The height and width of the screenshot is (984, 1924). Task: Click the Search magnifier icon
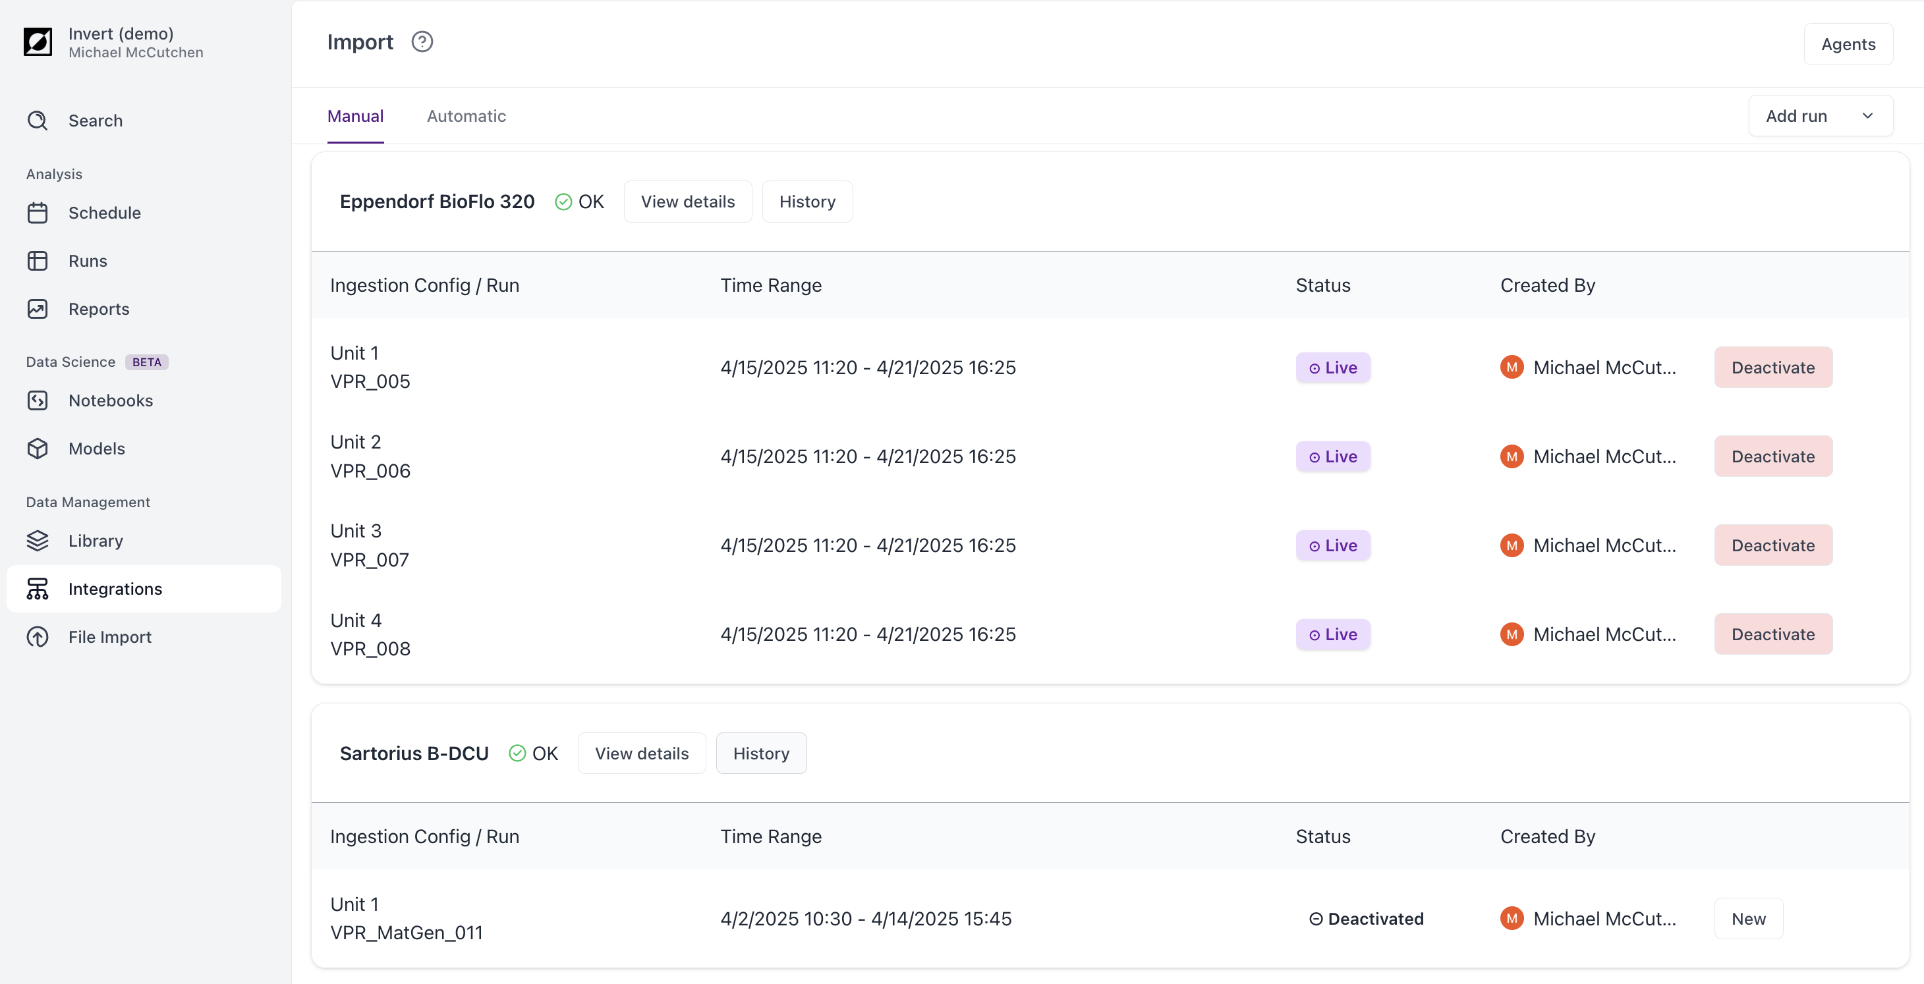coord(38,120)
